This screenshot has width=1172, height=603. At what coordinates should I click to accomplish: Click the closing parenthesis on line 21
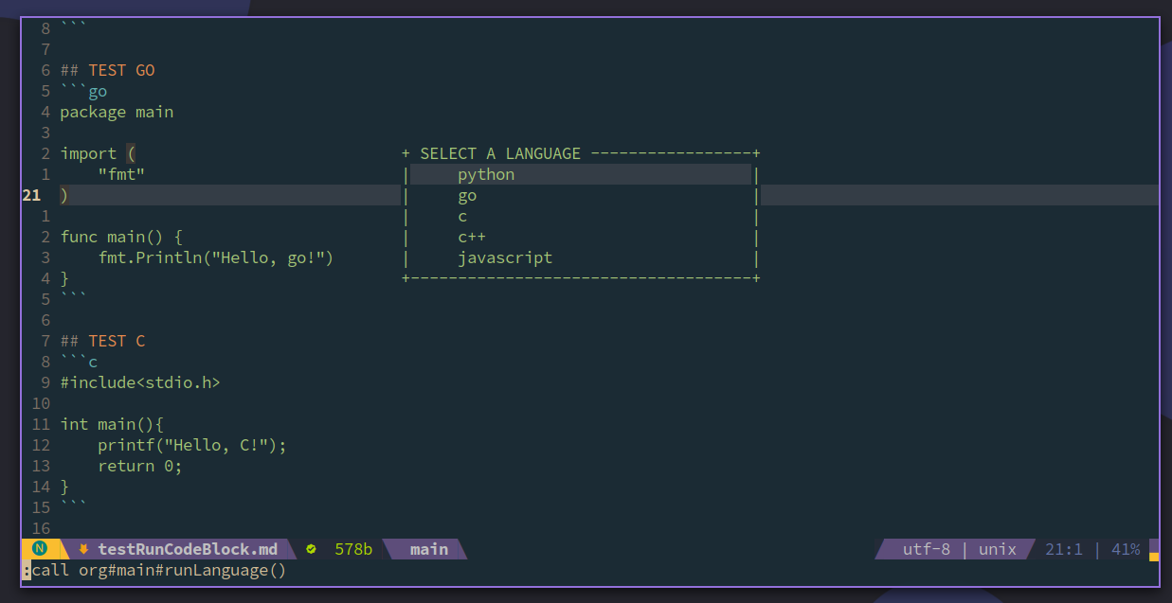point(64,195)
